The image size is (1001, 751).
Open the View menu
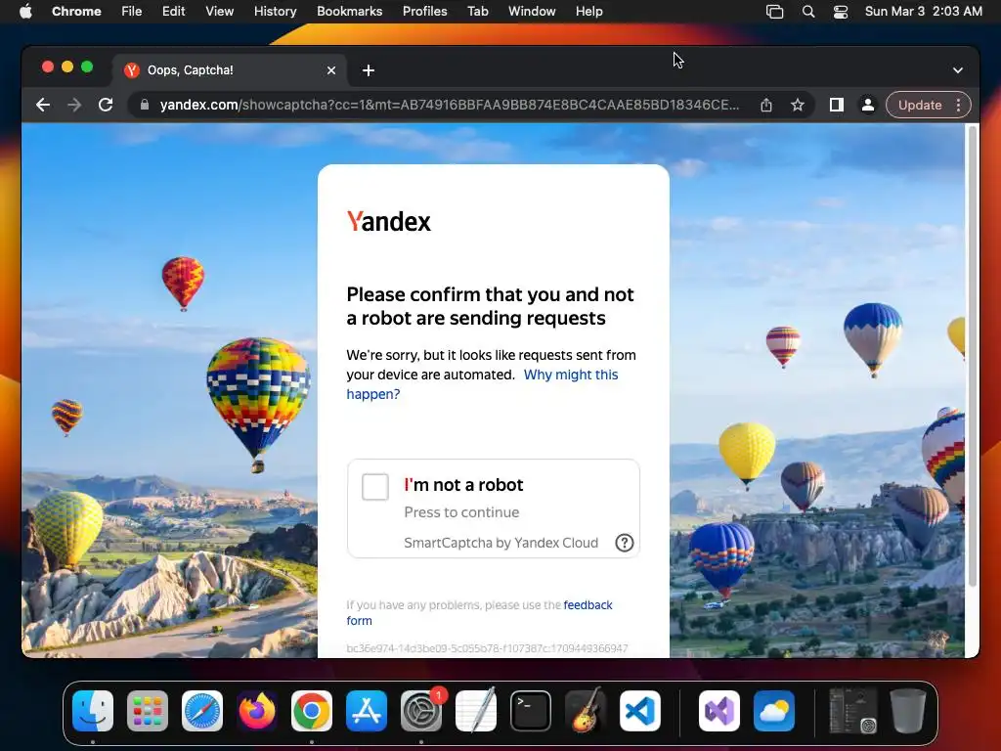220,11
